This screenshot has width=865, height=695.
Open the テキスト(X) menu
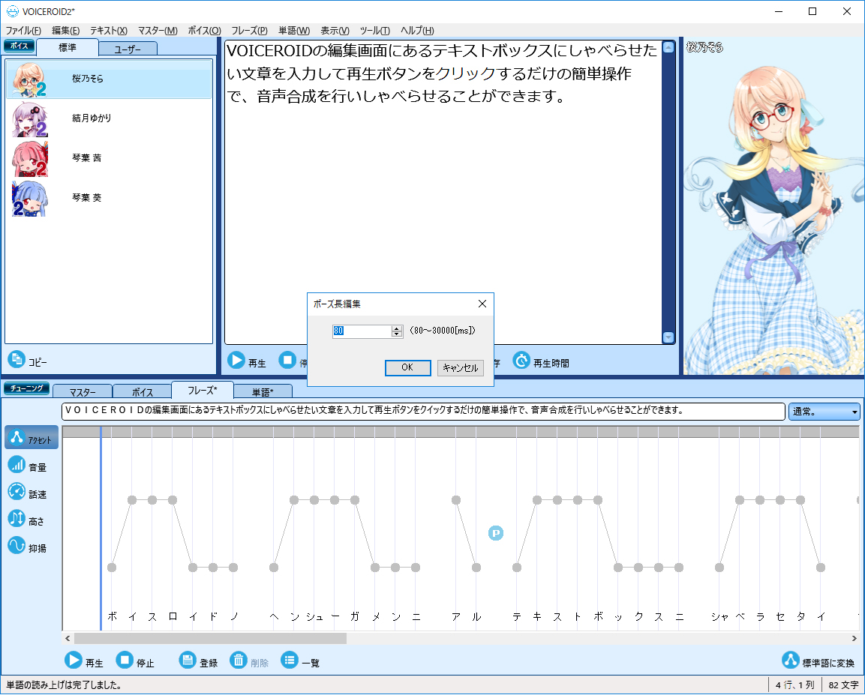pyautogui.click(x=109, y=30)
